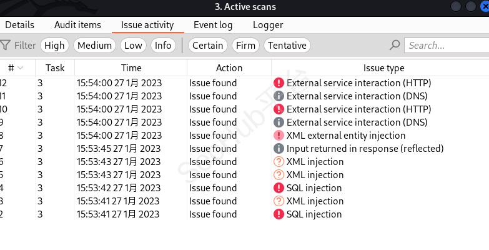Toggle the Tentative confidence filter
The width and height of the screenshot is (489, 250).
tap(287, 45)
